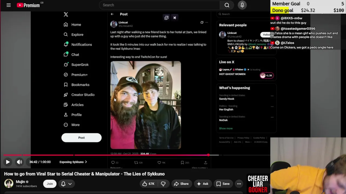Play the video
This screenshot has width=346, height=194.
click(x=8, y=162)
